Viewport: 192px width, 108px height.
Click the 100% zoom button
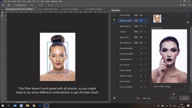(x=32, y=5)
